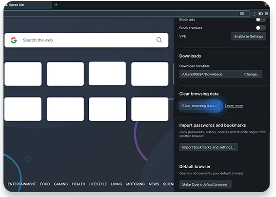Click Make Opera default browser button
This screenshot has width=276, height=197.
205,184
